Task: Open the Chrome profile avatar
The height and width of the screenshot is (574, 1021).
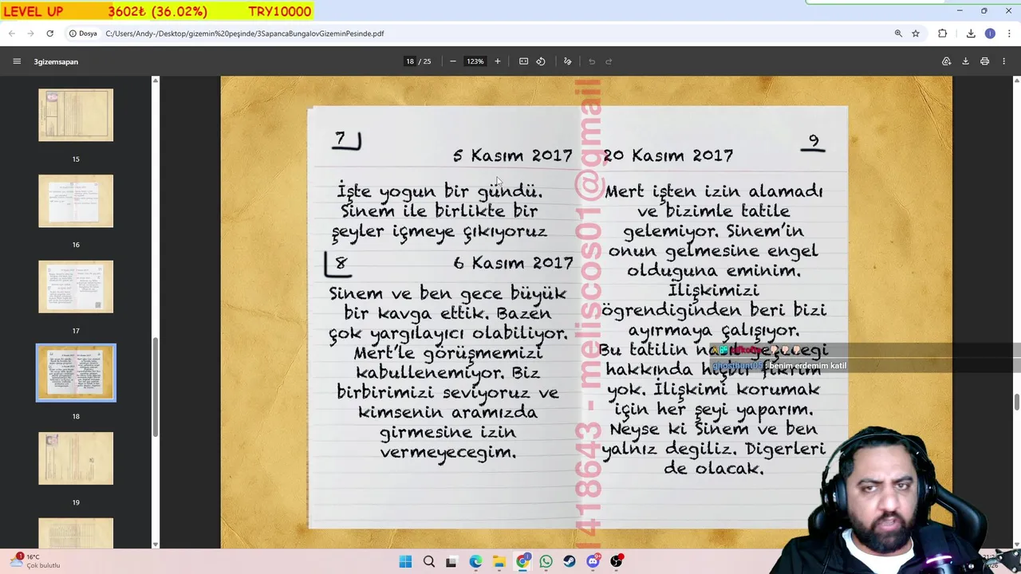Action: 990,33
